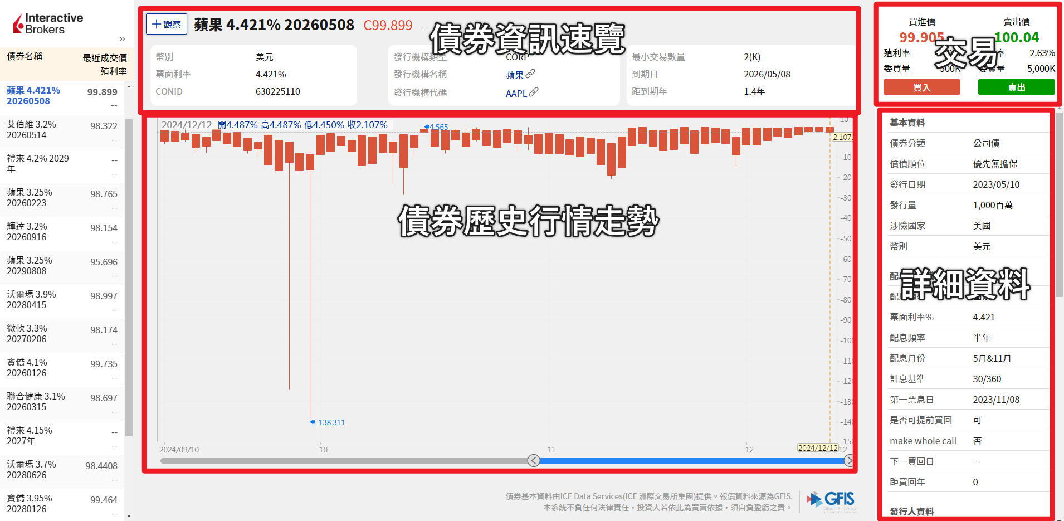1064x521 pixels.
Task: Click the bond list scroll-down arrow
Action: click(x=129, y=516)
